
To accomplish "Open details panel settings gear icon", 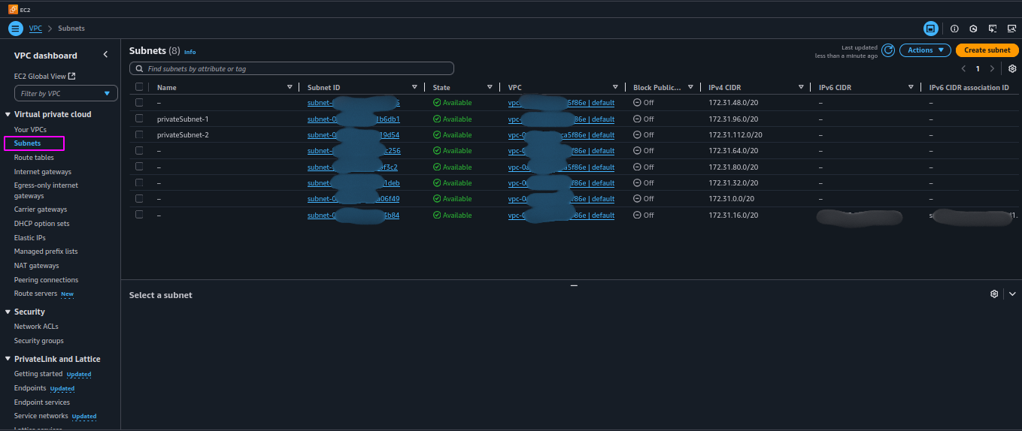I will click(994, 294).
